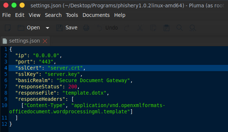Screen dimensions: 228x132
Task: Open the File menu
Action: 6,15
